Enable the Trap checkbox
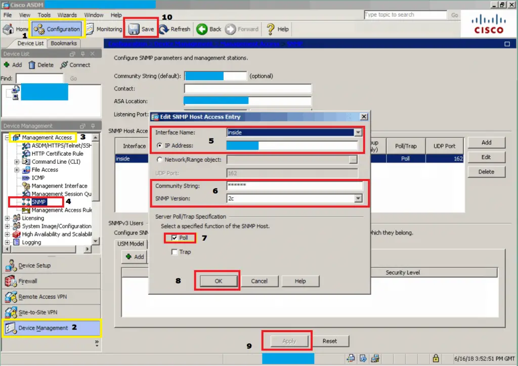Screen dimensions: 518x366 (x=175, y=252)
